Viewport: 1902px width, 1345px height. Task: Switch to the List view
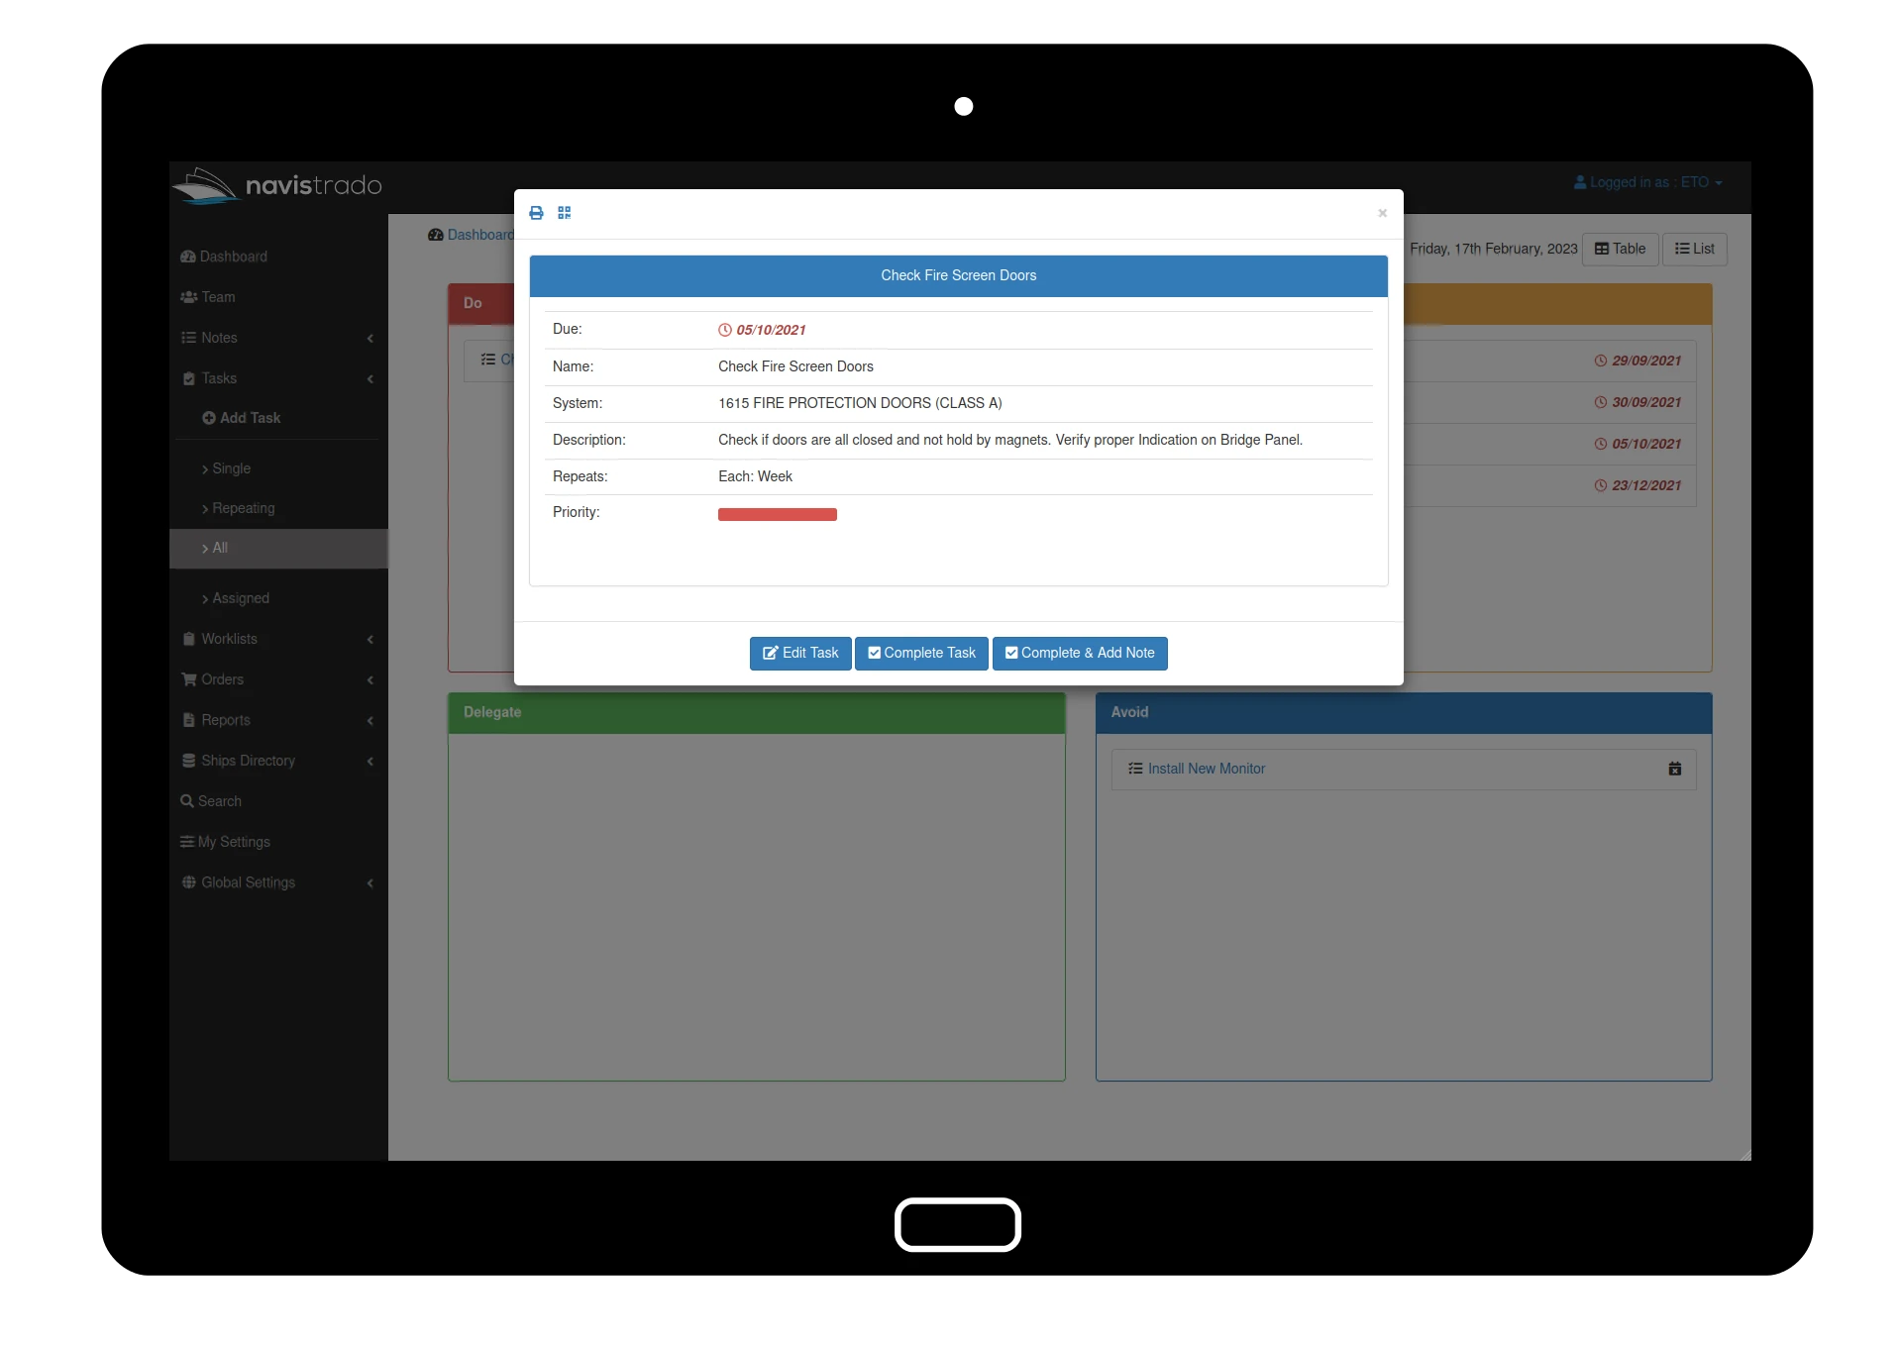coord(1695,249)
